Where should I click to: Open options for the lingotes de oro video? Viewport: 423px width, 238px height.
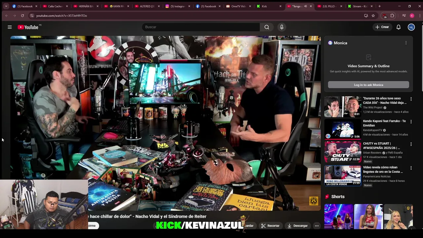tap(411, 168)
